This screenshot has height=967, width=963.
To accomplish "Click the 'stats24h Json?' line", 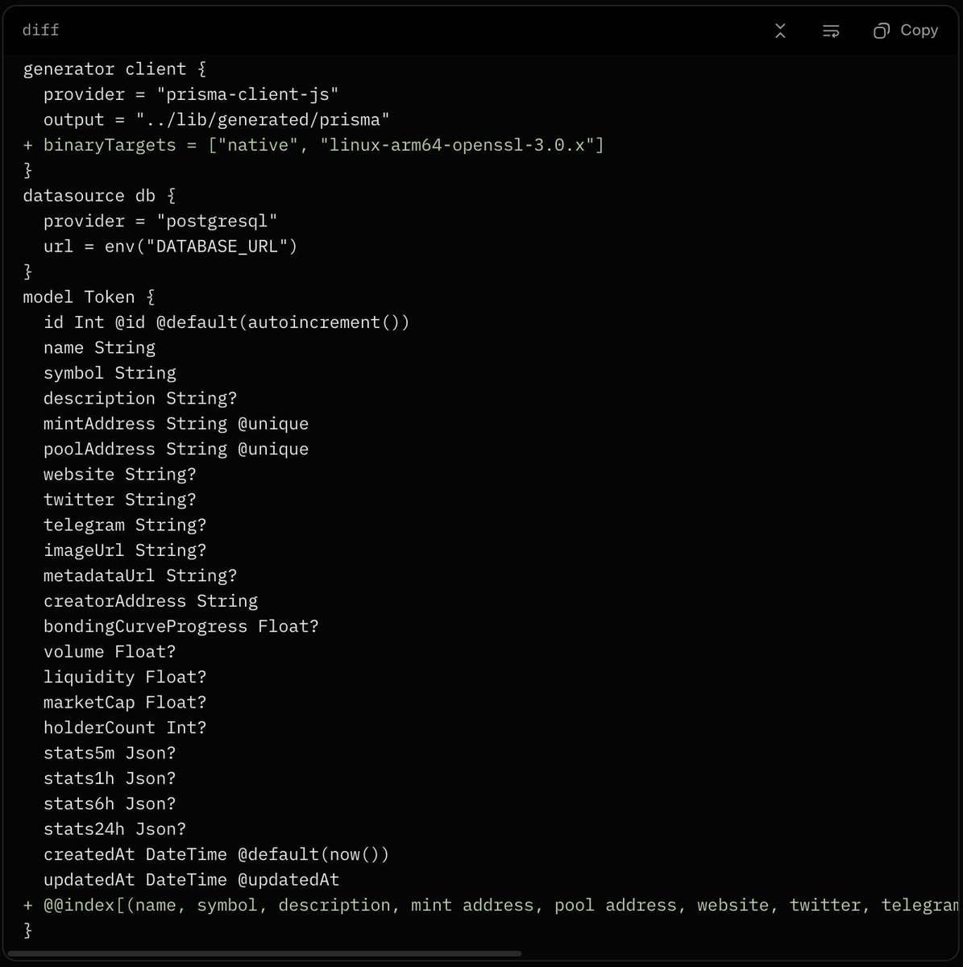I will (115, 830).
